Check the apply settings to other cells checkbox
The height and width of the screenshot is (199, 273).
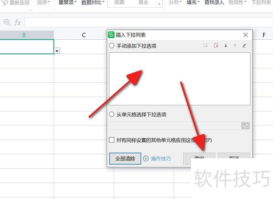click(x=111, y=140)
